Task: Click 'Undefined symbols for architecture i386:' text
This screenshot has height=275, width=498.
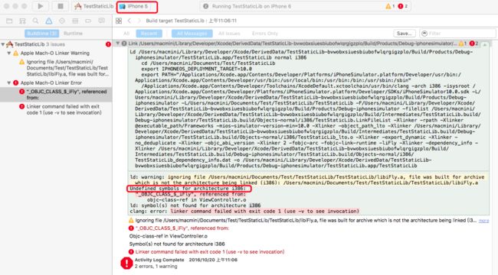Action: [188, 189]
